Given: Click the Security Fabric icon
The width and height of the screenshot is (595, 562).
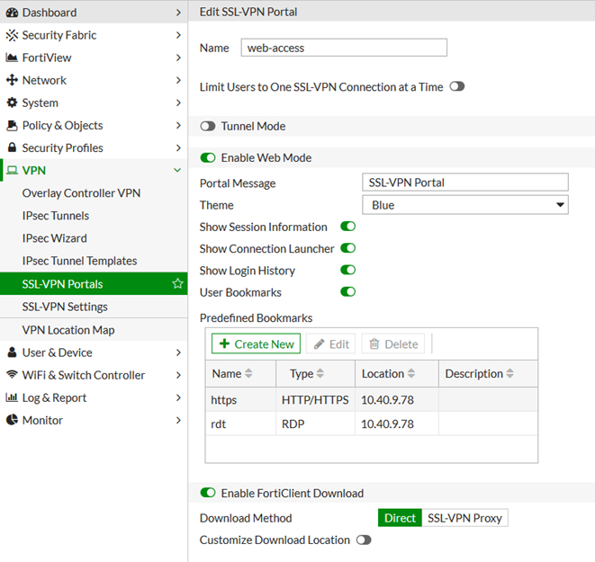Looking at the screenshot, I should click(x=12, y=35).
